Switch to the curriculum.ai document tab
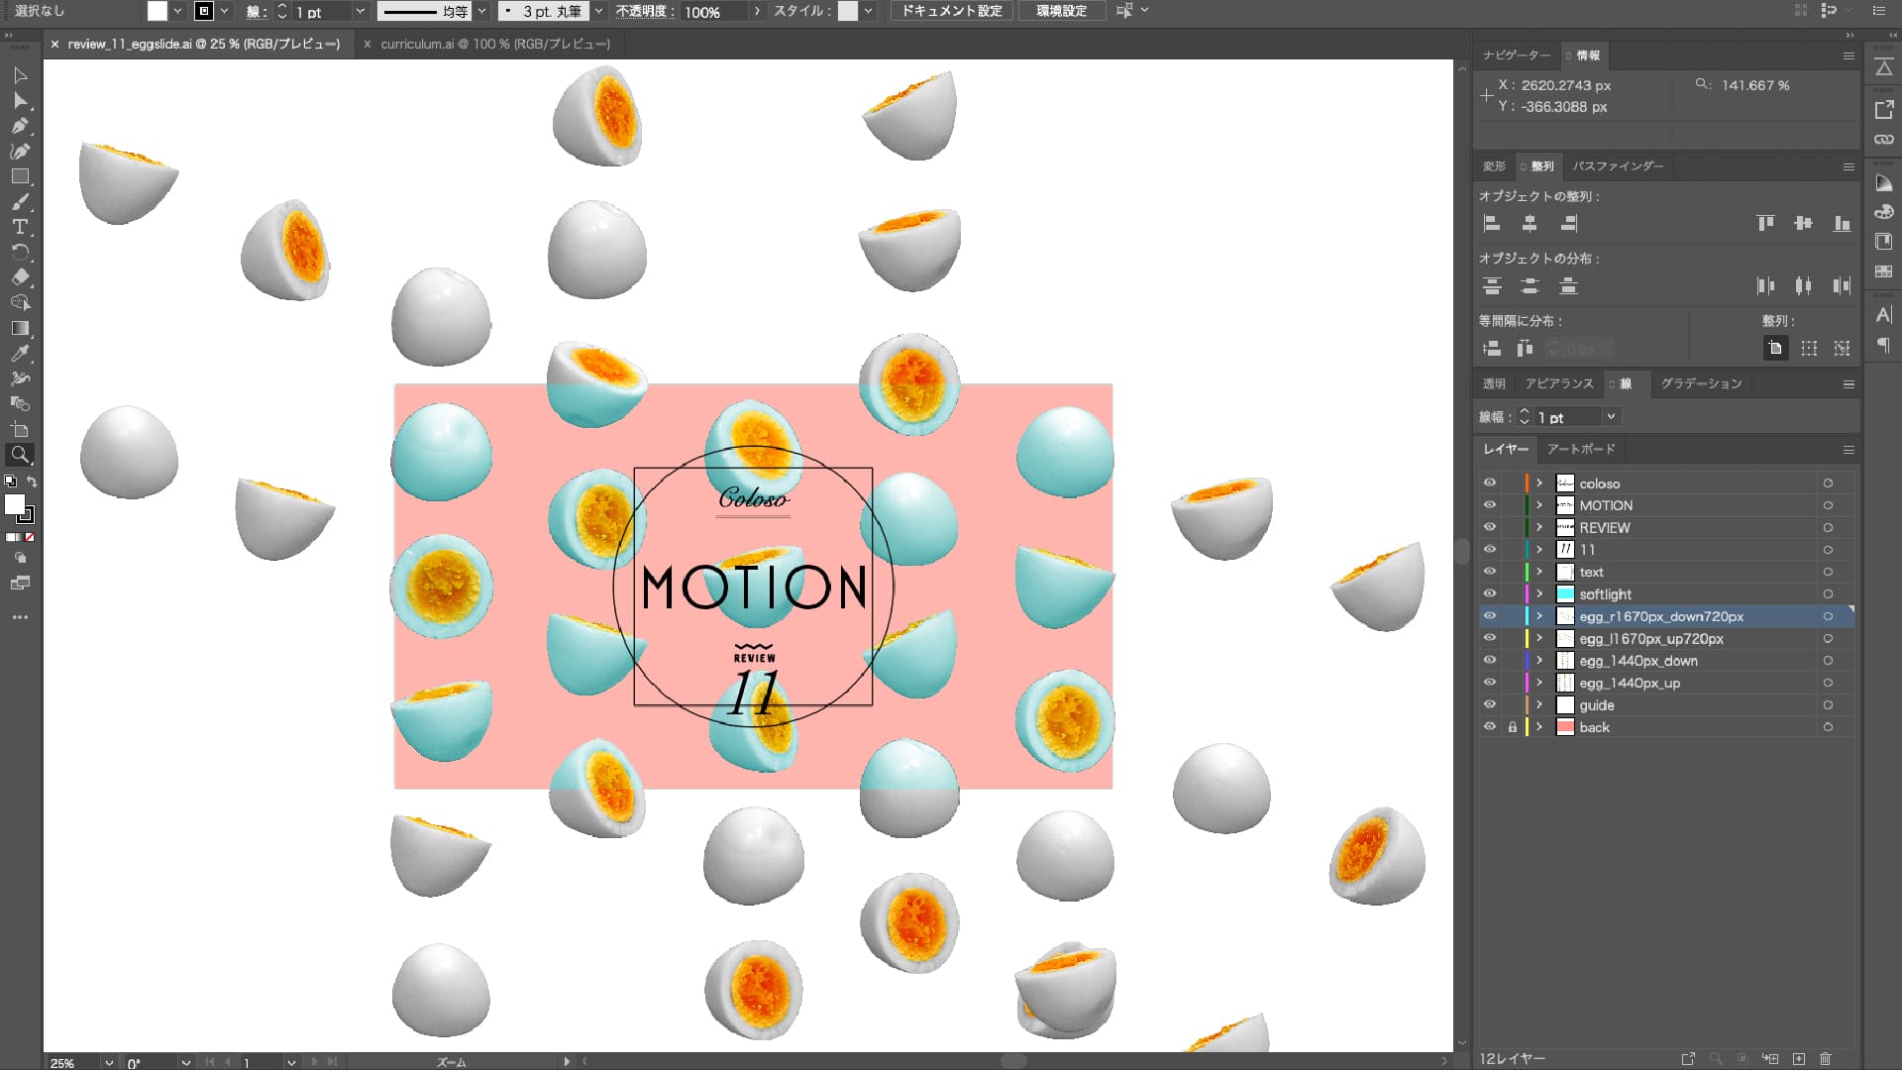The width and height of the screenshot is (1902, 1070). tap(495, 44)
